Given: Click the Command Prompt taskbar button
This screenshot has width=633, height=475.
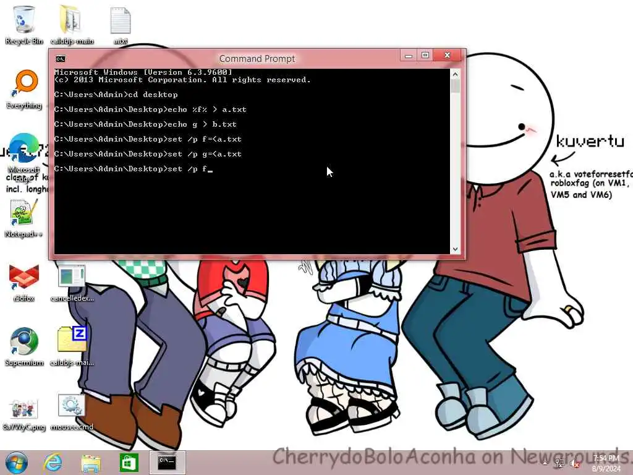Looking at the screenshot, I should coord(167,463).
